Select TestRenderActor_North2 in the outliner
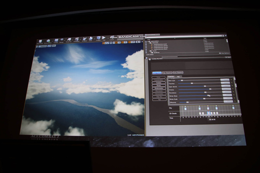The image size is (260, 173). (x=161, y=46)
